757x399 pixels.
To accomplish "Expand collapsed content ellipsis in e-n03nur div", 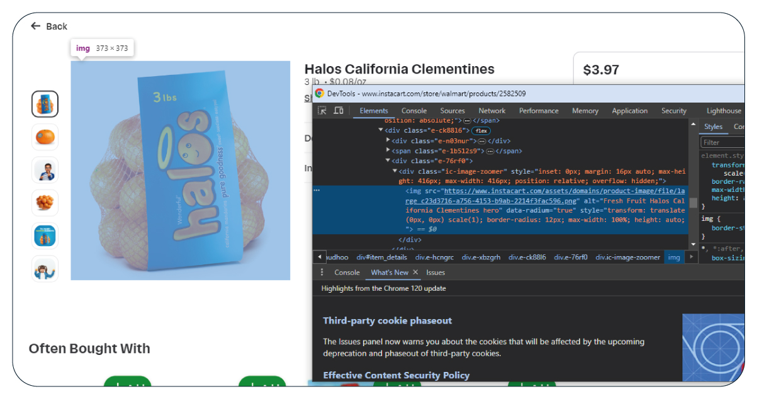I will click(481, 141).
